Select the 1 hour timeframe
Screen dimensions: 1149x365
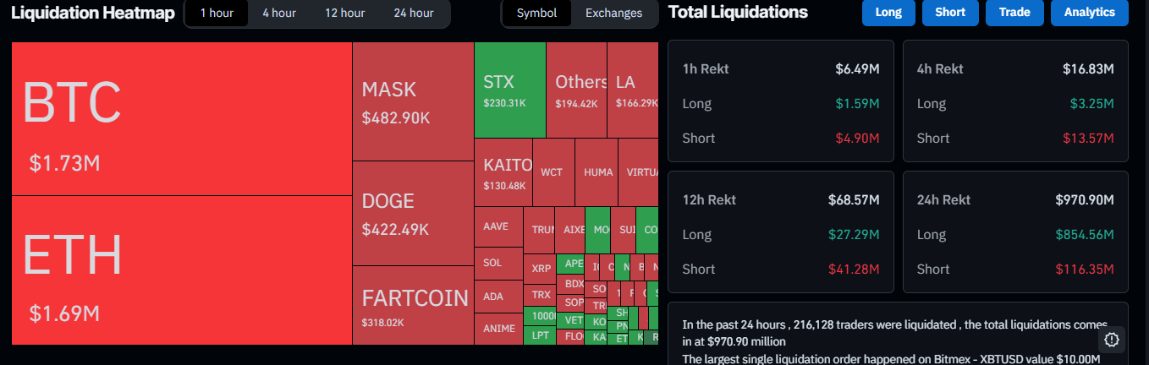pyautogui.click(x=217, y=13)
